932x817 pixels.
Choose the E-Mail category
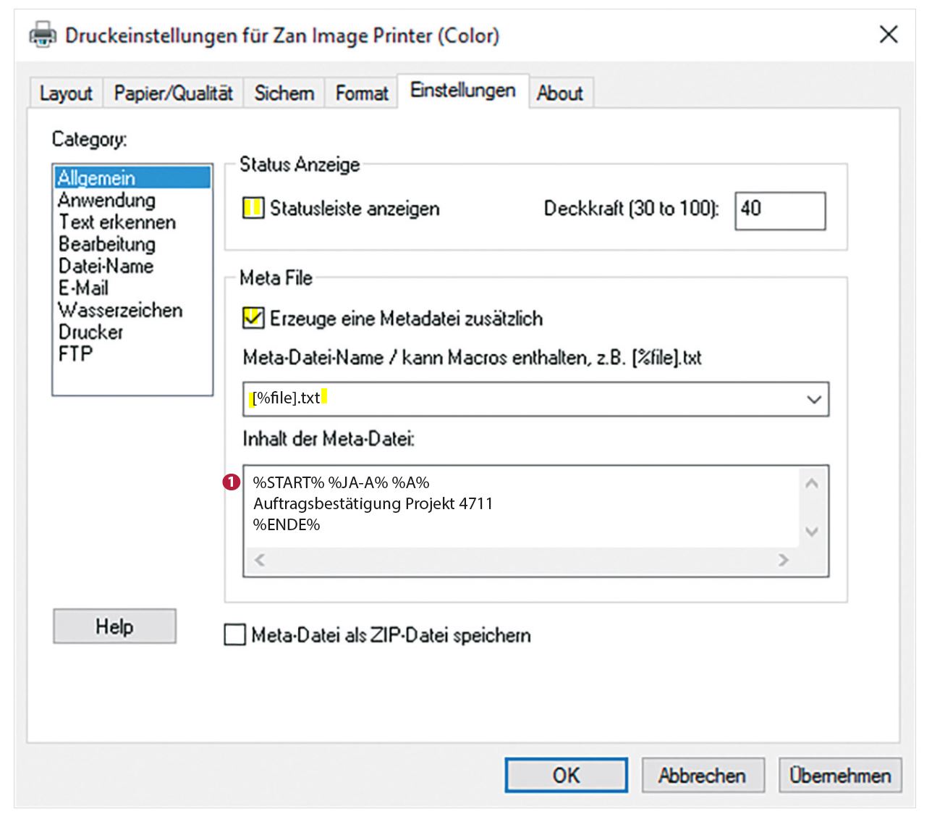click(x=83, y=288)
